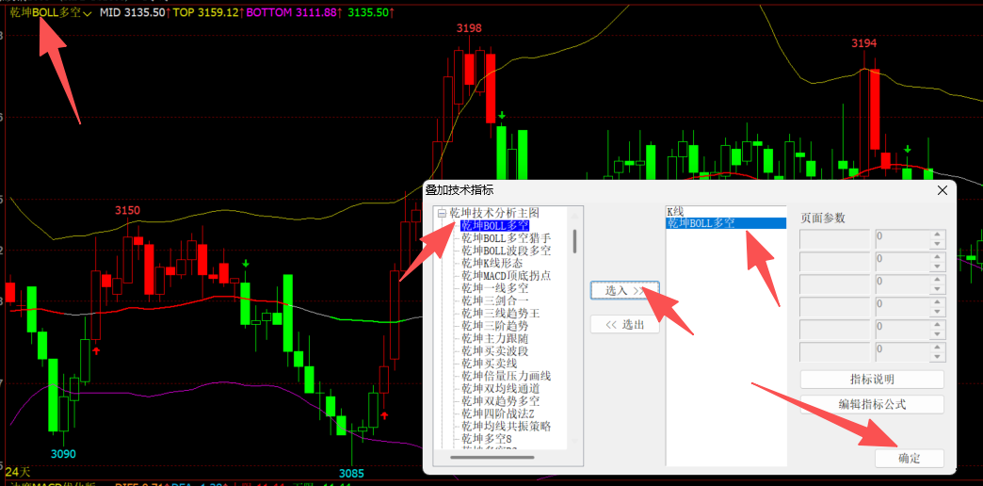
Task: Click the << 选出 button
Action: (624, 324)
